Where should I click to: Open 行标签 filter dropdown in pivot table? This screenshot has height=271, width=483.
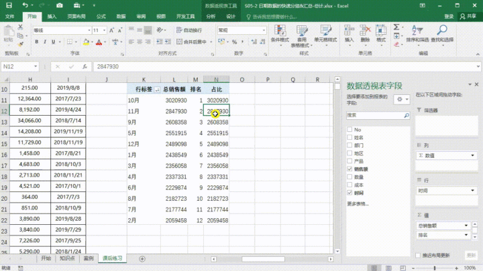tap(157, 90)
